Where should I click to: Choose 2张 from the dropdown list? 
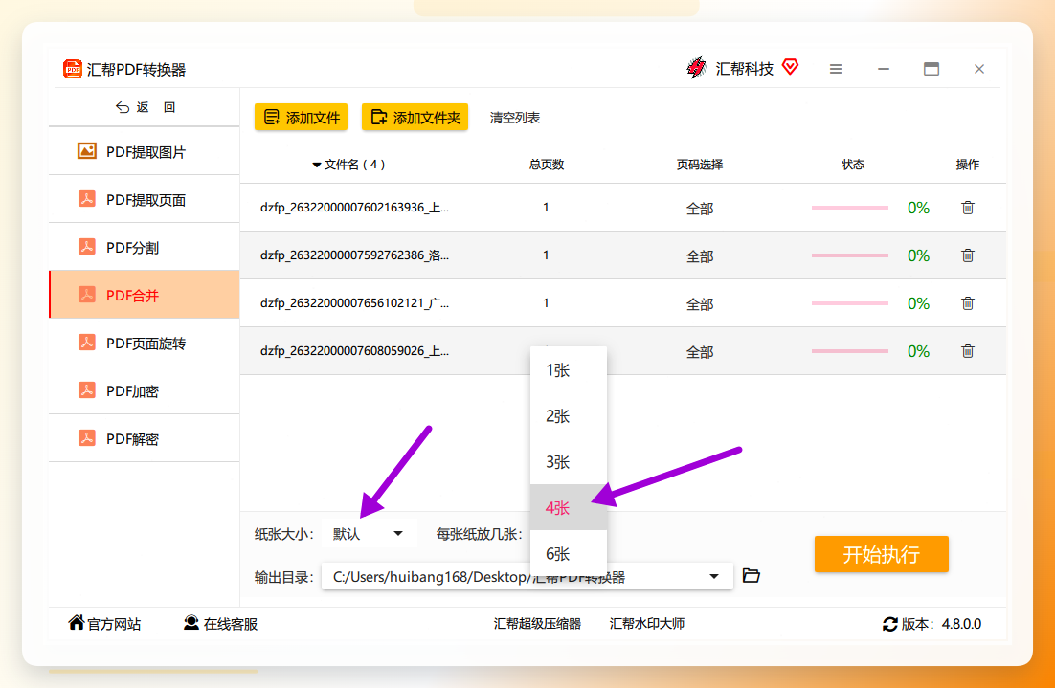point(569,416)
